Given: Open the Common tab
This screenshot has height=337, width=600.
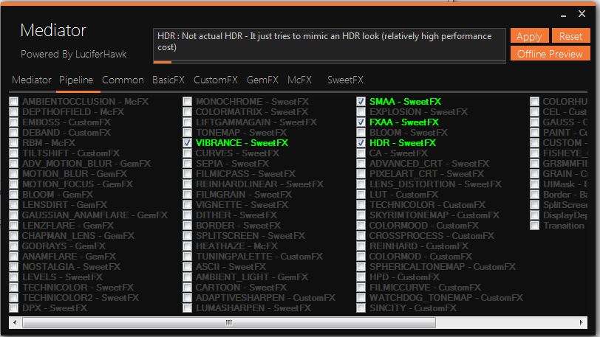Looking at the screenshot, I should [123, 80].
